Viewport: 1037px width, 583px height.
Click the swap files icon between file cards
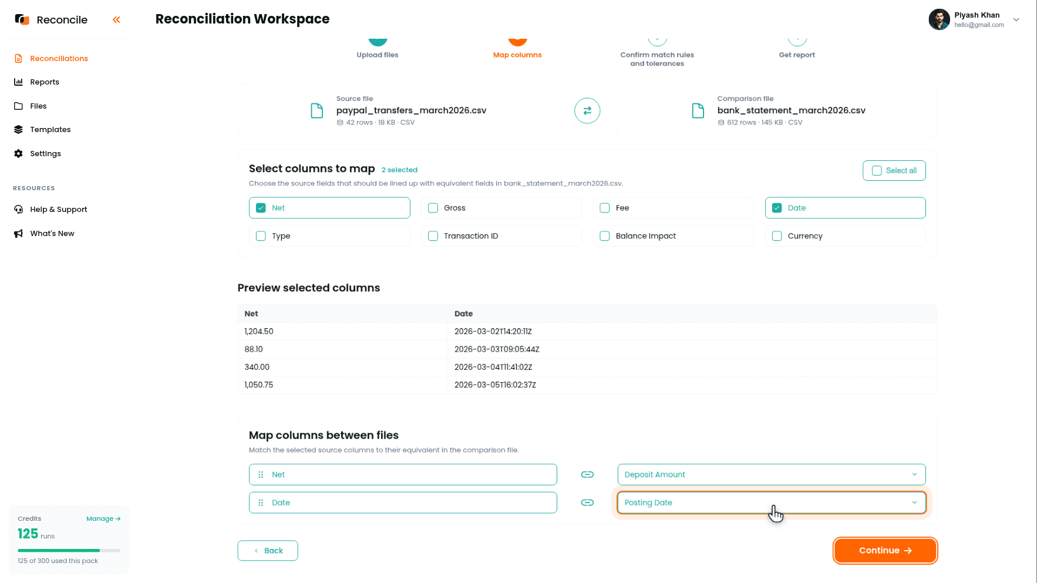point(587,110)
